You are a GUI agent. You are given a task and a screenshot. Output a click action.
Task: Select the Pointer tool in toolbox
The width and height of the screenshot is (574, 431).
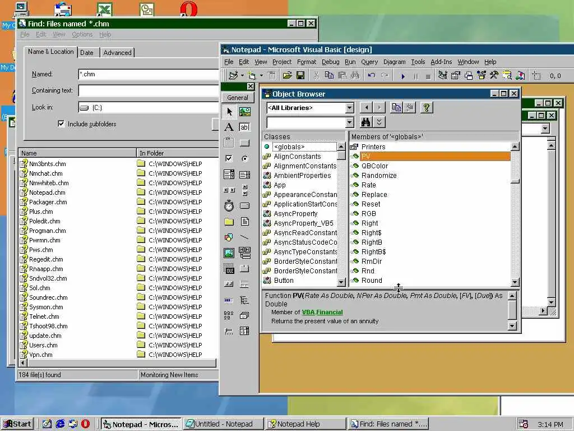pos(229,112)
